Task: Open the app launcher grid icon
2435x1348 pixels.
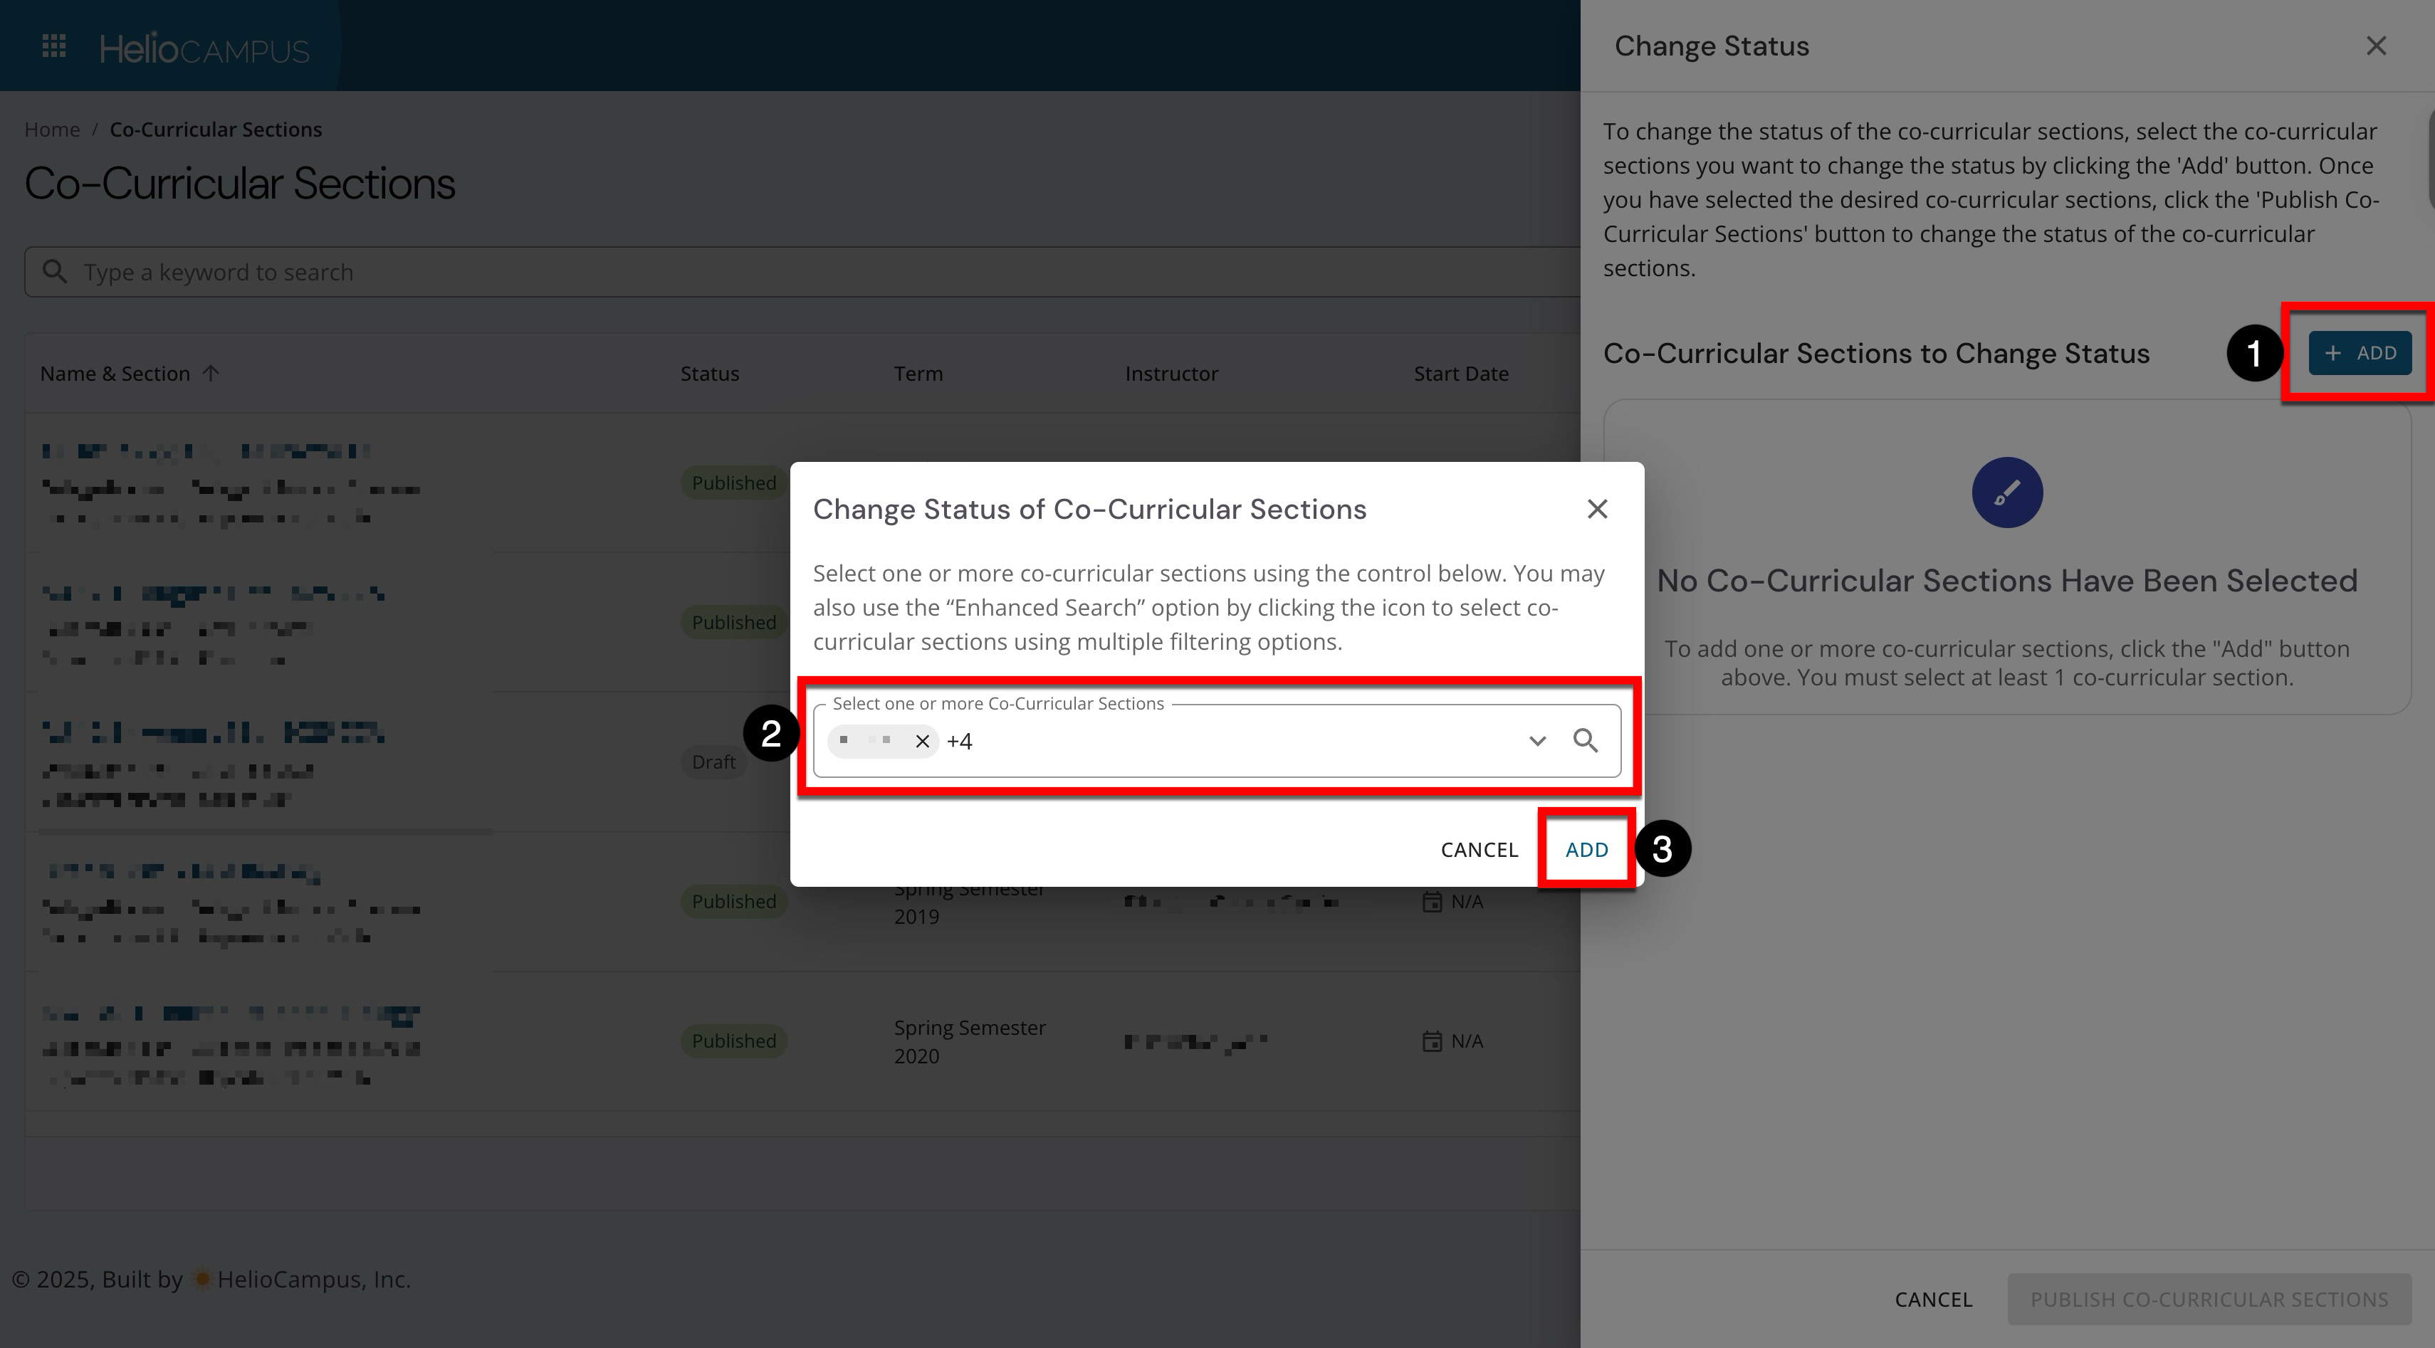Action: tap(54, 46)
